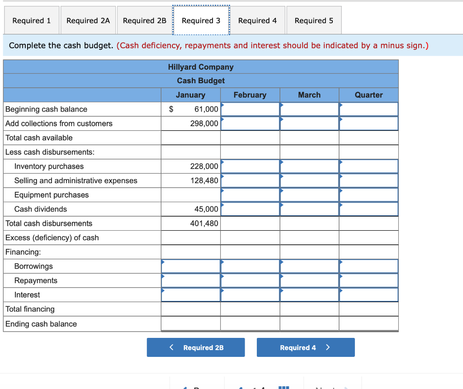Viewport: 463px width, 389px height.
Task: Switch to the Required 1 tab
Action: (x=31, y=20)
